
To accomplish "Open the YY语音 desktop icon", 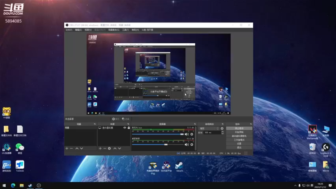I will click(x=6, y=113).
